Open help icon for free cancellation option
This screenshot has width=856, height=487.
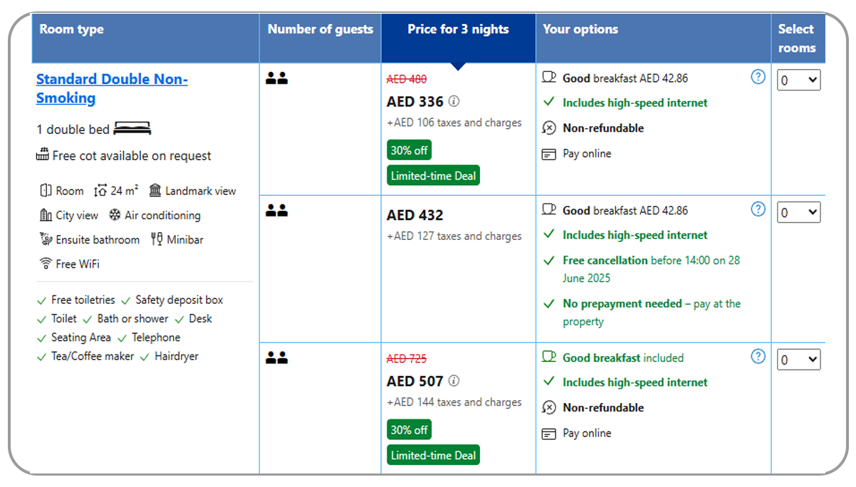tap(758, 209)
